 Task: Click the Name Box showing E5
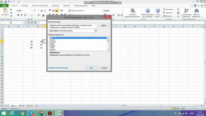click(11, 23)
